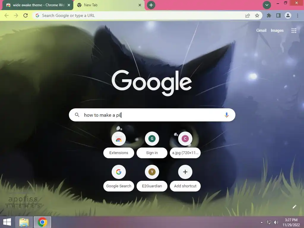Bookmark this tab with the star icon
The height and width of the screenshot is (228, 304).
(257, 15)
